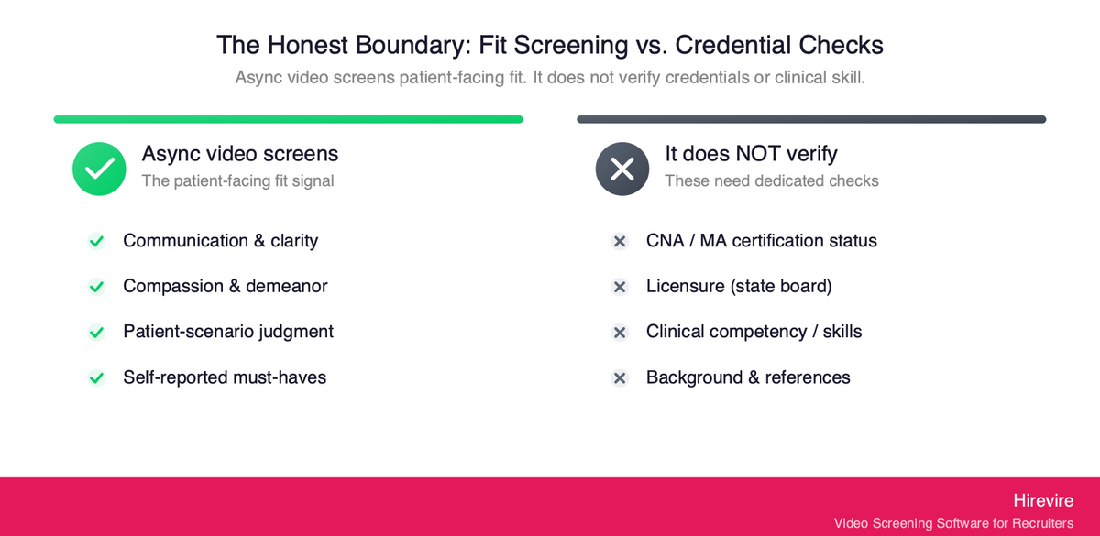Viewport: 1100px width, 536px height.
Task: Click the Honest Boundary main title
Action: click(550, 45)
